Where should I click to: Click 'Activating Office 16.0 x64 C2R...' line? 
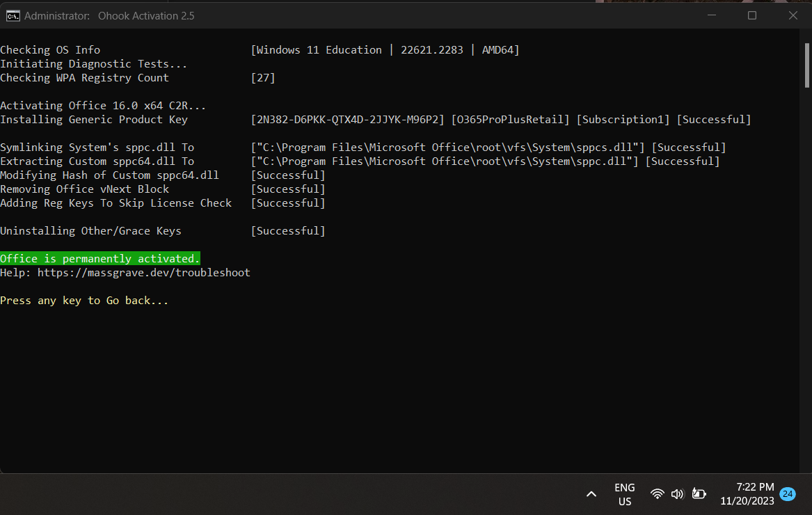103,106
